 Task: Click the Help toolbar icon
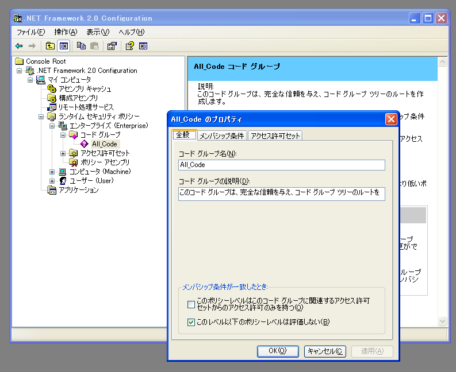coord(130,46)
